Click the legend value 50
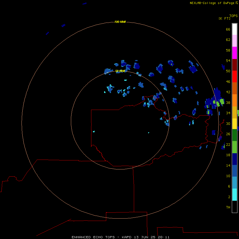239x239 pixels. [x=228, y=71]
